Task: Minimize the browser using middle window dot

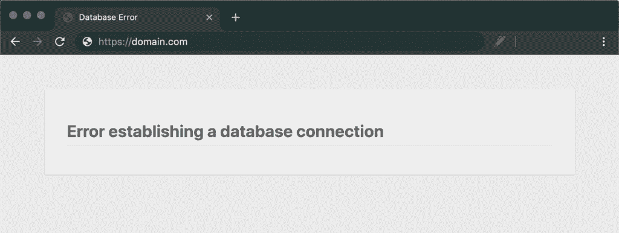Action: (x=27, y=15)
